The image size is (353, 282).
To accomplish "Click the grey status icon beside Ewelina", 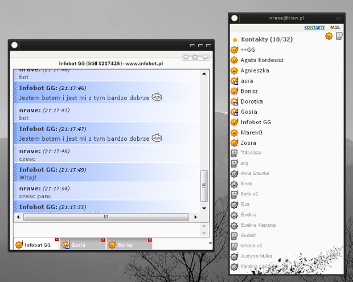I will click(x=234, y=215).
